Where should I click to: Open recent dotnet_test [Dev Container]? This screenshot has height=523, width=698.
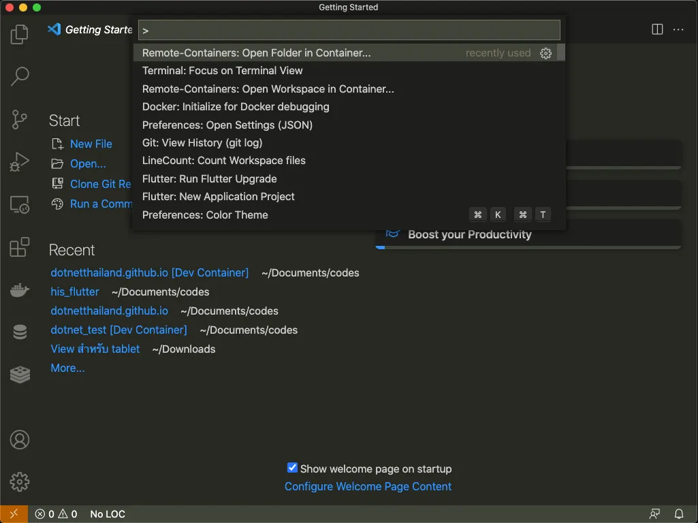[118, 330]
